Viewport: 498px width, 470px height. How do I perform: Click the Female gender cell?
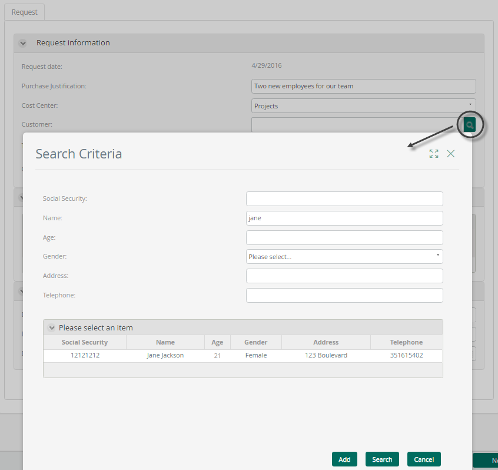point(256,355)
